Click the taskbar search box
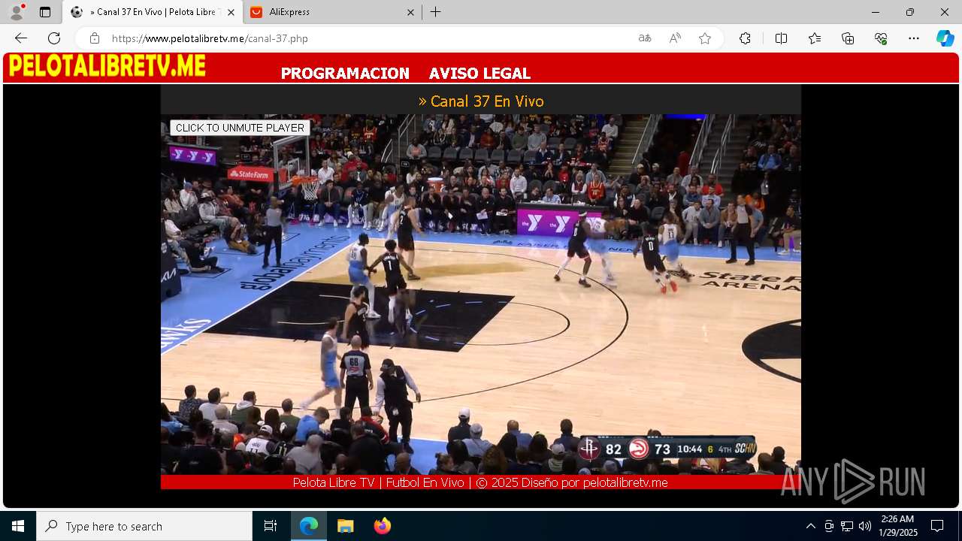 pos(144,526)
